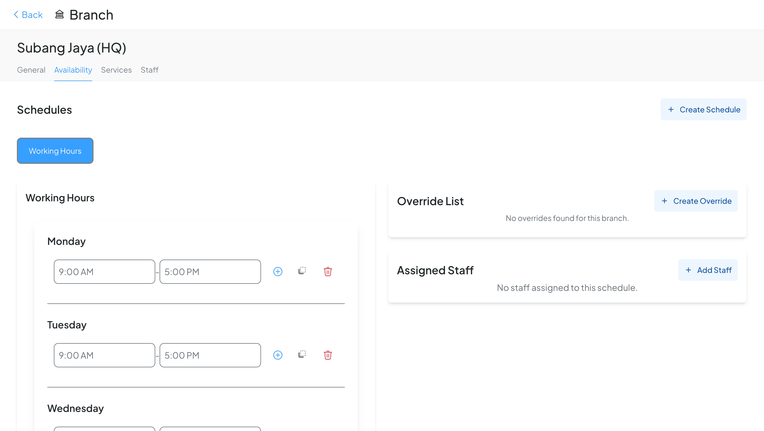Screen dimensions: 764x431
Task: Click the Branch building icon in header
Action: (x=59, y=14)
